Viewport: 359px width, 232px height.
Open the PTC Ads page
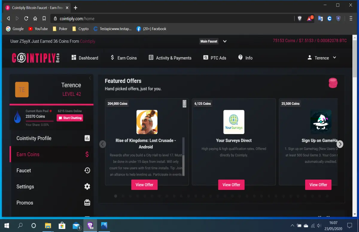[215, 58]
